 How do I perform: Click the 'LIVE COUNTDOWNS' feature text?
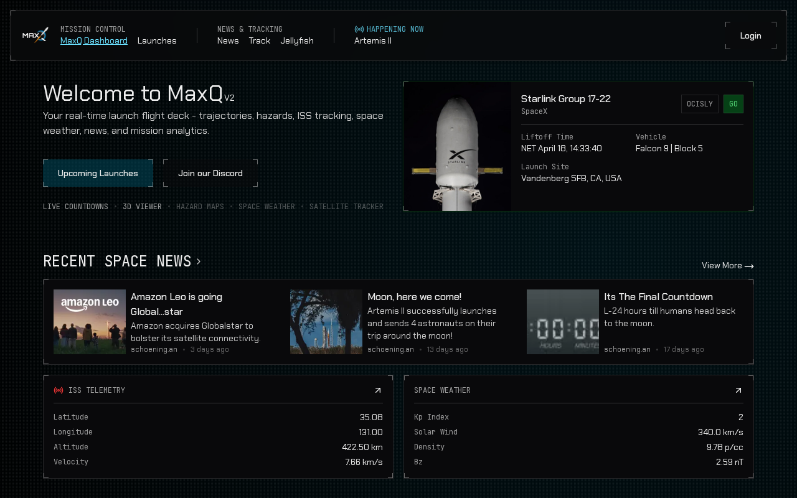[75, 207]
